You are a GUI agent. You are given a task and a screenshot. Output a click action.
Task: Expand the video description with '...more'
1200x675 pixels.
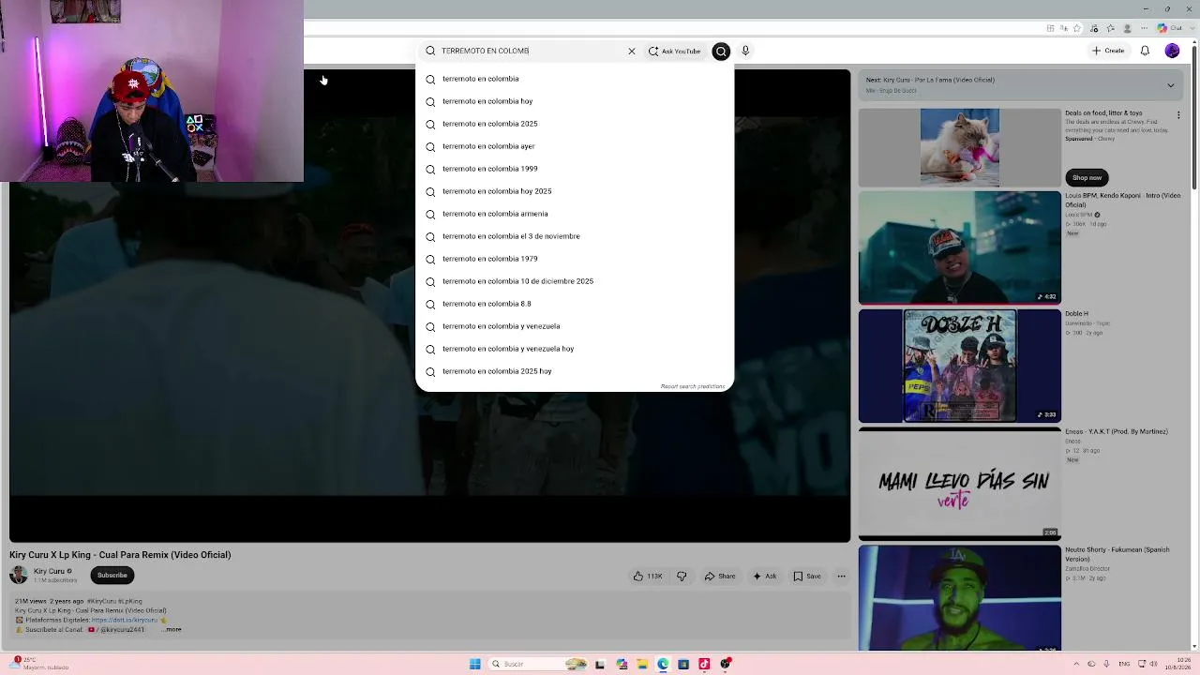172,630
